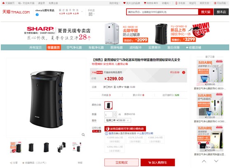Click the star favorite icon under gallery
The height and width of the screenshot is (168, 230).
[23, 163]
